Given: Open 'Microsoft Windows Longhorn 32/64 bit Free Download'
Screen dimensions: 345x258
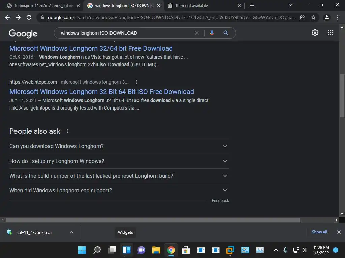Looking at the screenshot, I should click(91, 48).
